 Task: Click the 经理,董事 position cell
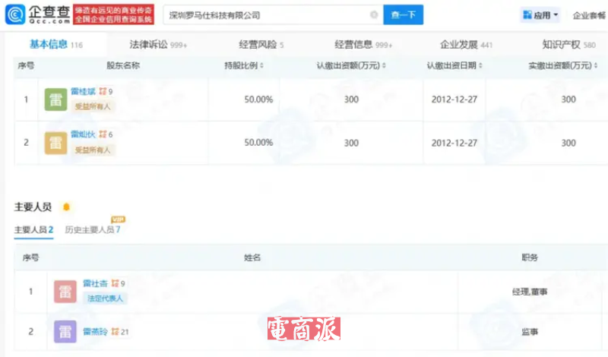[x=530, y=292]
